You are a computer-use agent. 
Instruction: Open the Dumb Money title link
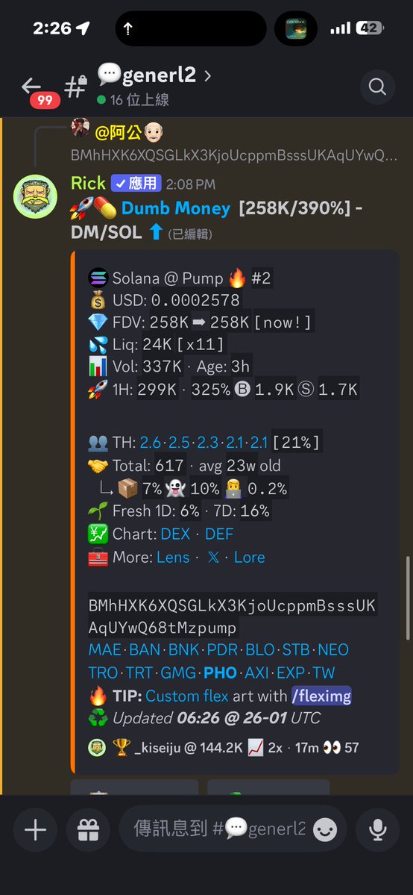tap(176, 208)
